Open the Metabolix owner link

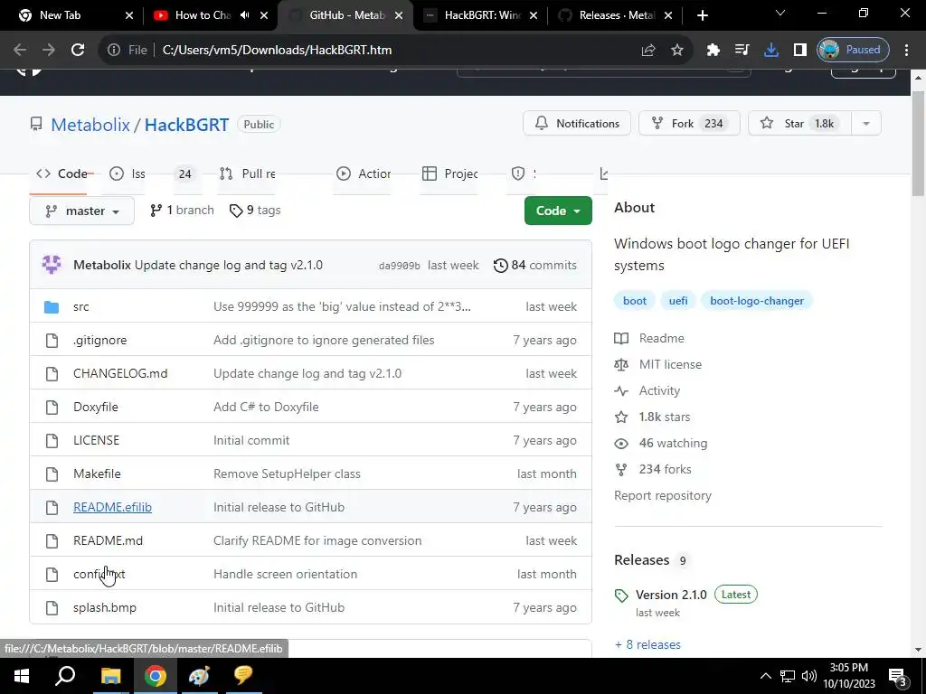tap(90, 125)
